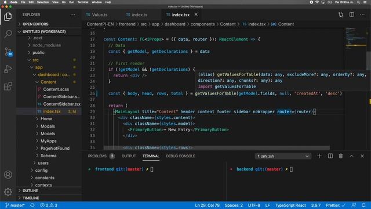Open errors and warnings status indicator

49,205
